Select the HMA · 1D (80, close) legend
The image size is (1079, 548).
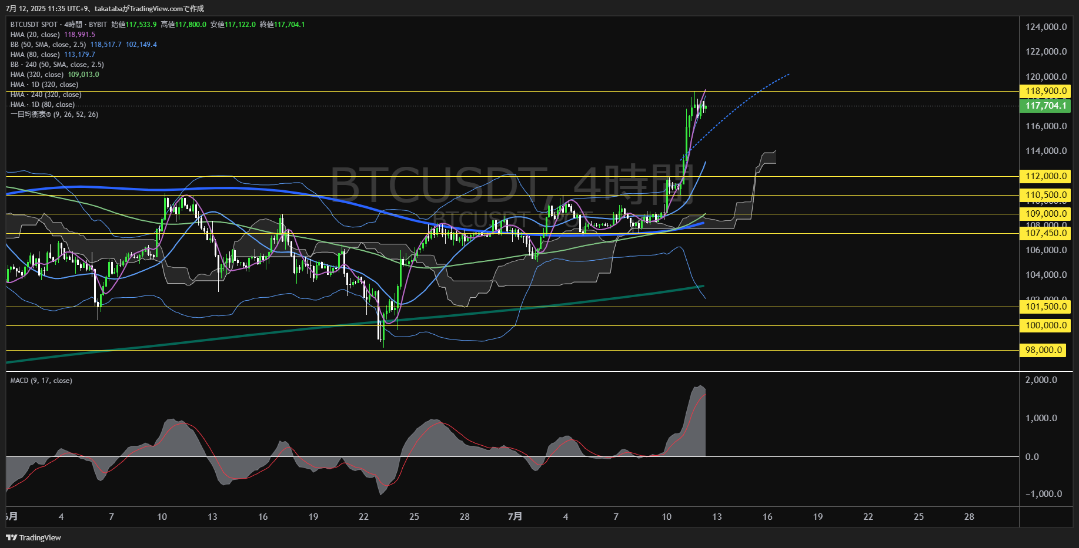point(42,105)
